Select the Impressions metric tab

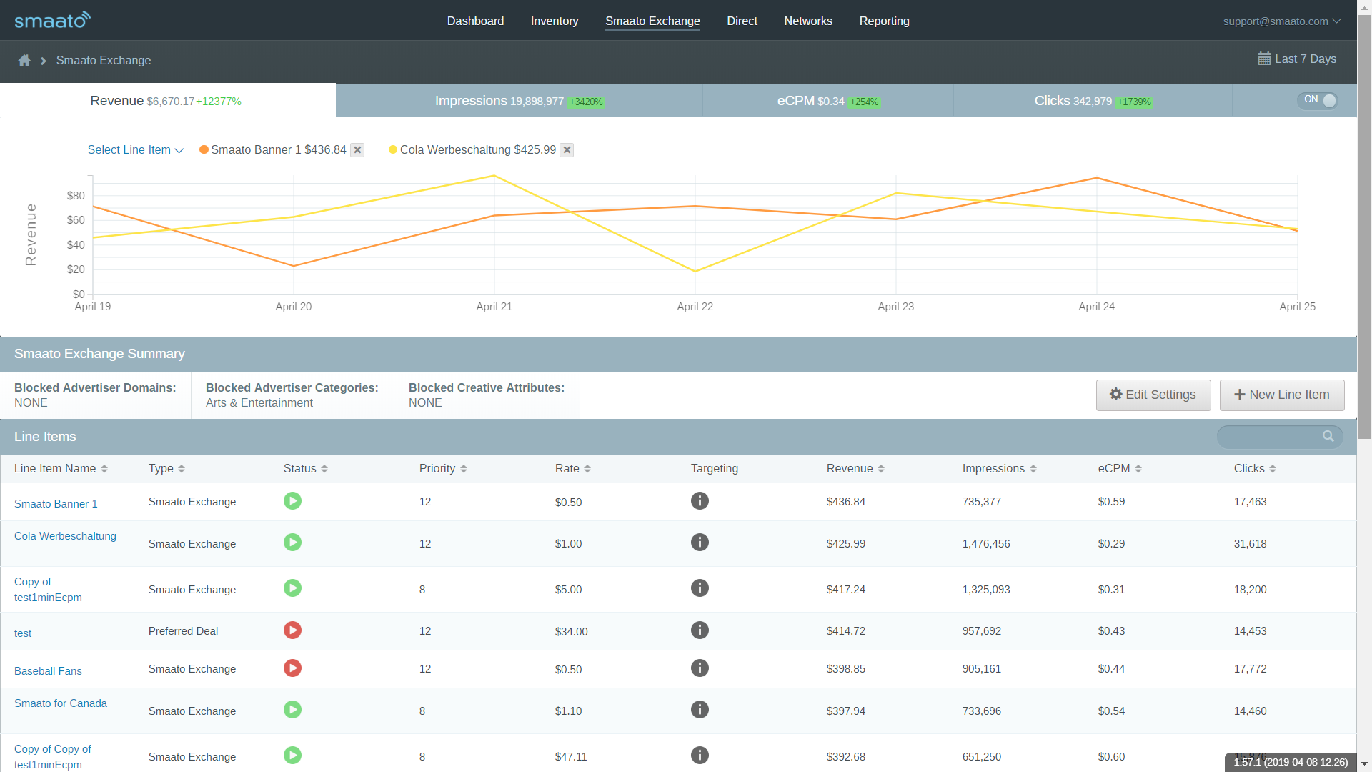[x=520, y=101]
